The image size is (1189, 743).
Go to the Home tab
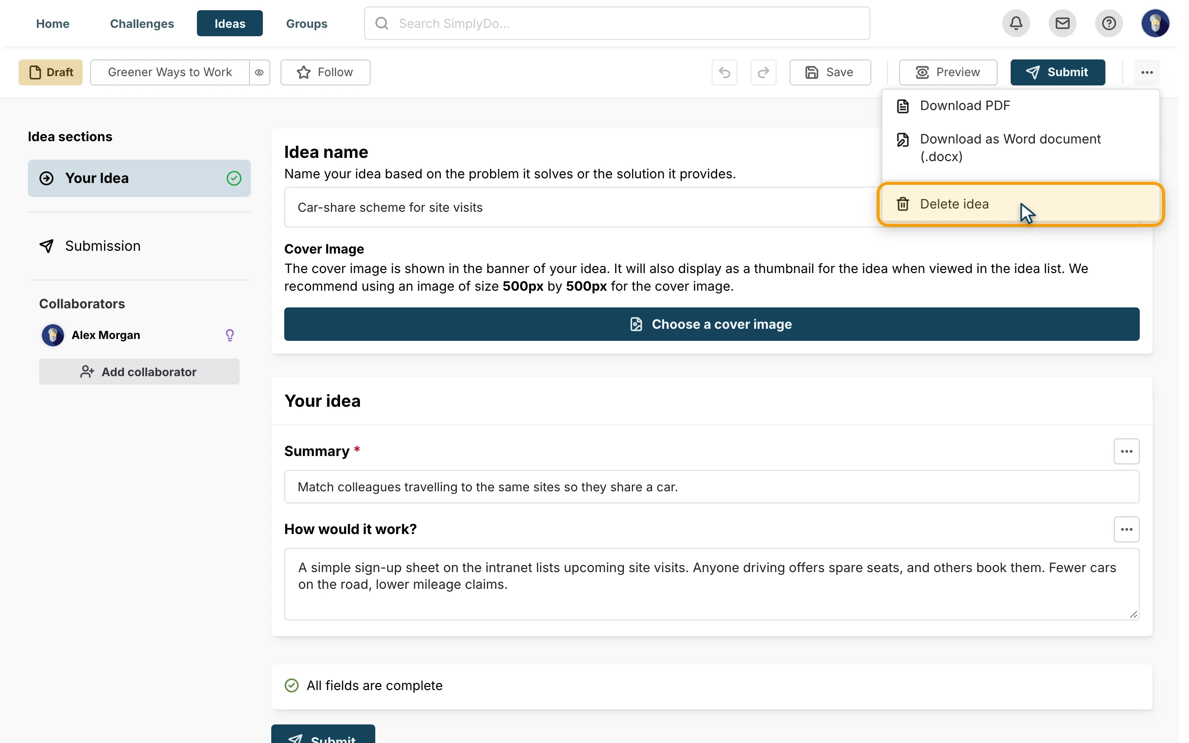(52, 23)
